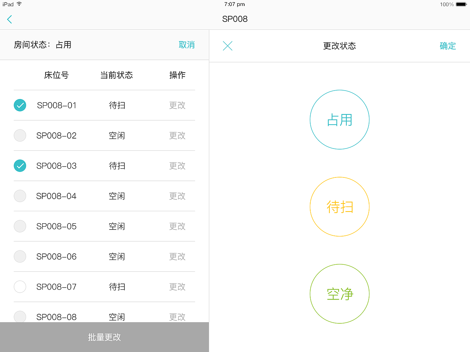Tap the 批量更改 batch change bar
Screen dimensions: 470x352
[x=104, y=337]
